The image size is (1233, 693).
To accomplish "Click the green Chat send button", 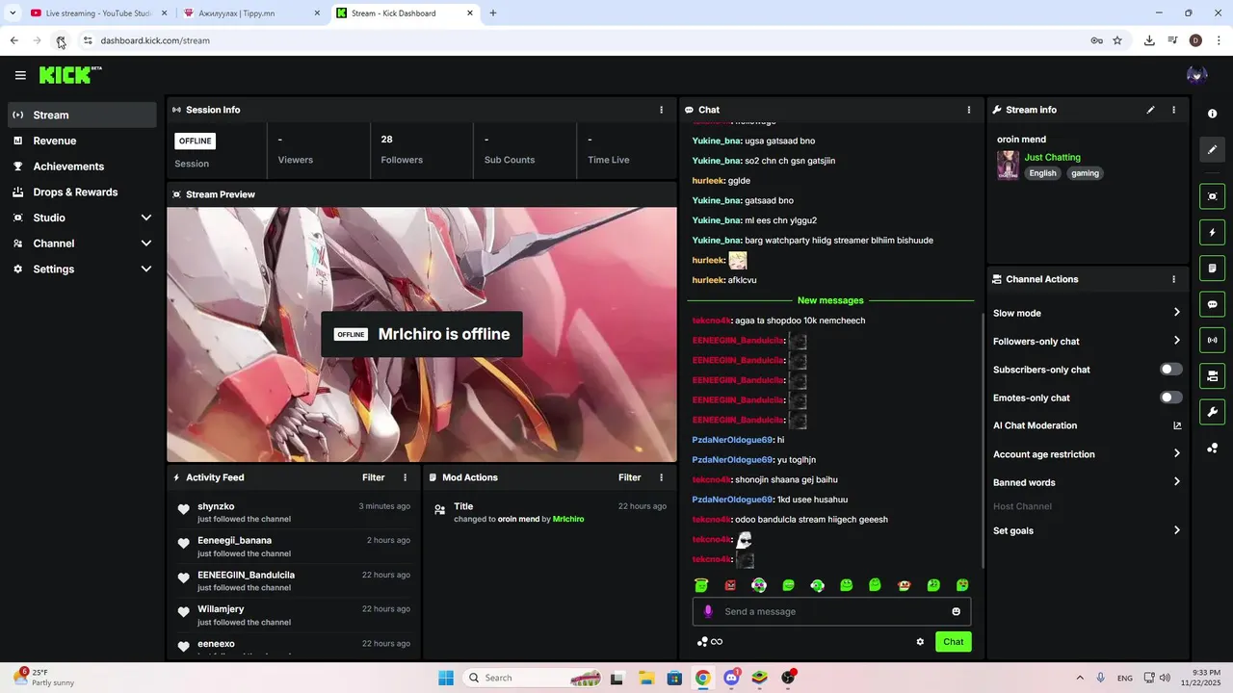I will click(953, 642).
